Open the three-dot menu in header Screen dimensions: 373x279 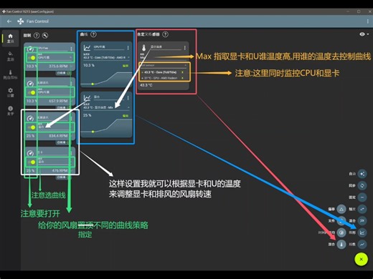(x=367, y=21)
